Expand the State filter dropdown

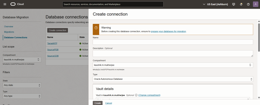tap(22, 85)
